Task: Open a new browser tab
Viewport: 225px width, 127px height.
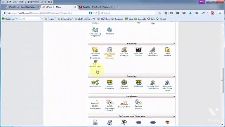Action: pos(118,7)
